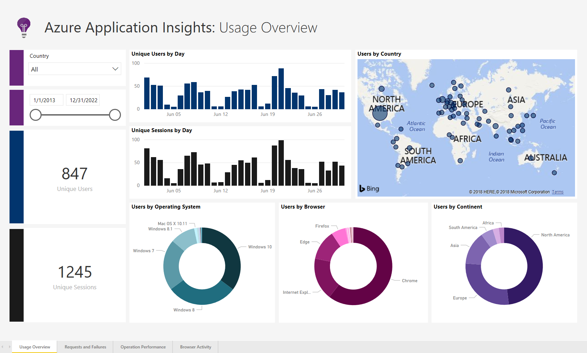587x353 pixels.
Task: Click the Bing logo on the map
Action: coord(369,188)
